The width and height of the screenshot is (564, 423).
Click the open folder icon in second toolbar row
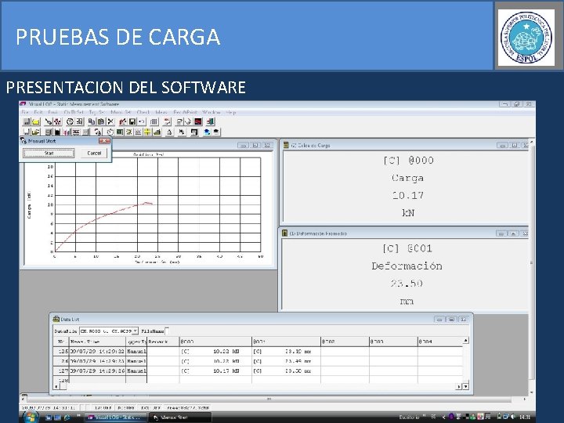coord(35,132)
